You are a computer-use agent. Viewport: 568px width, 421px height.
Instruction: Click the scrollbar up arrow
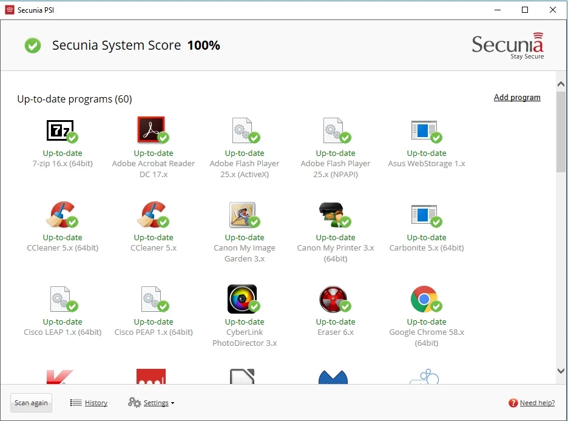point(561,84)
